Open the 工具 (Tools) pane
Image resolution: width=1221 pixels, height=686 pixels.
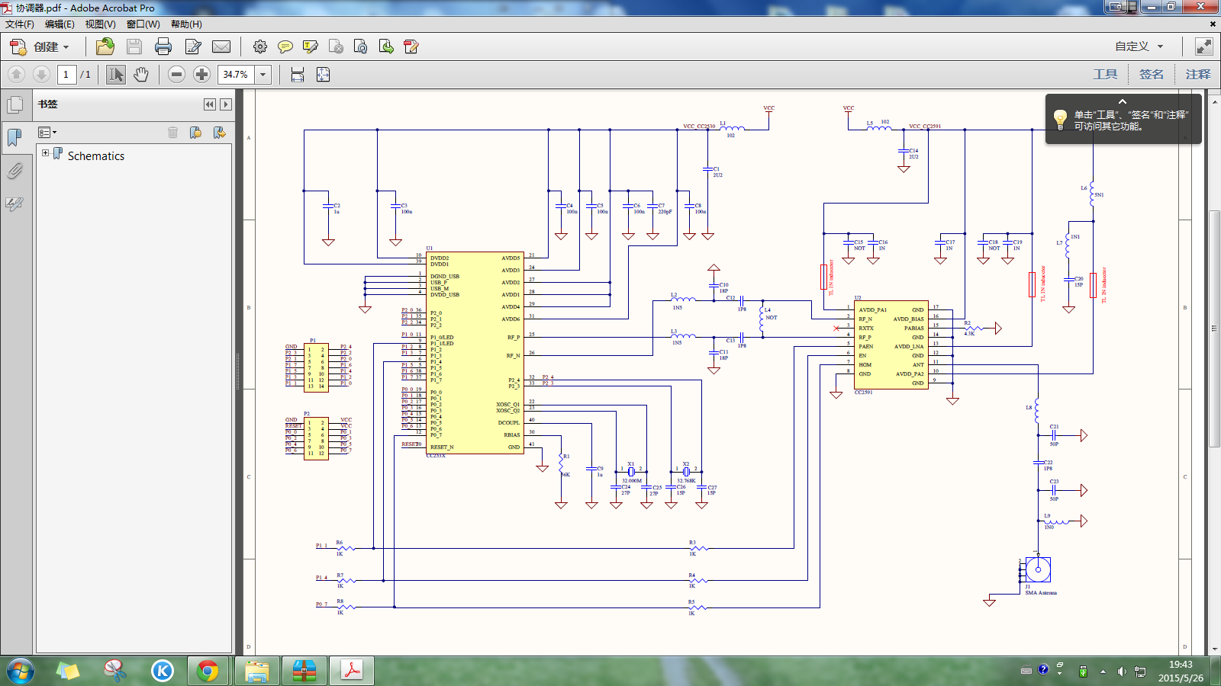point(1104,75)
